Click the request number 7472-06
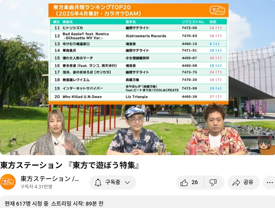Image resolution: width=275 pixels, height=208 pixels. tap(189, 28)
